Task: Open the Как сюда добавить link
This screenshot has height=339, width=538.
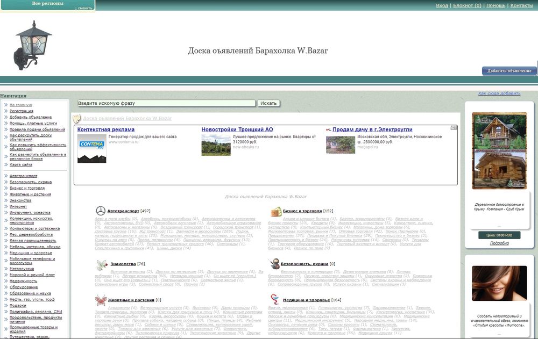Action: (499, 93)
